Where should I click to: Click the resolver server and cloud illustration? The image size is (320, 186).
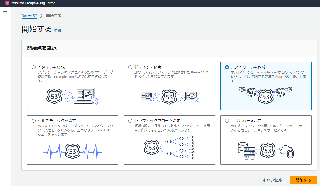click(266, 151)
